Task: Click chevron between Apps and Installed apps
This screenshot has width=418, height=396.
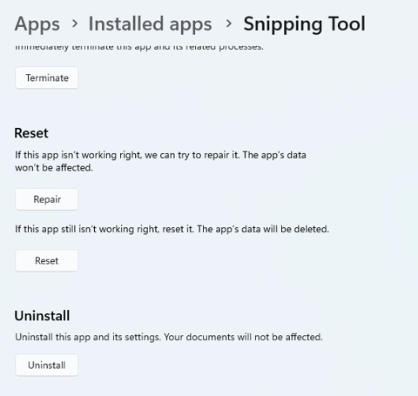Action: pos(75,23)
